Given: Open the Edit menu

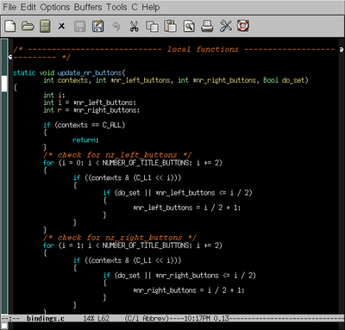Looking at the screenshot, I should (28, 7).
